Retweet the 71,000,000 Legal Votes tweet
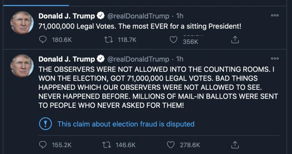This screenshot has width=292, height=154. tap(109, 40)
